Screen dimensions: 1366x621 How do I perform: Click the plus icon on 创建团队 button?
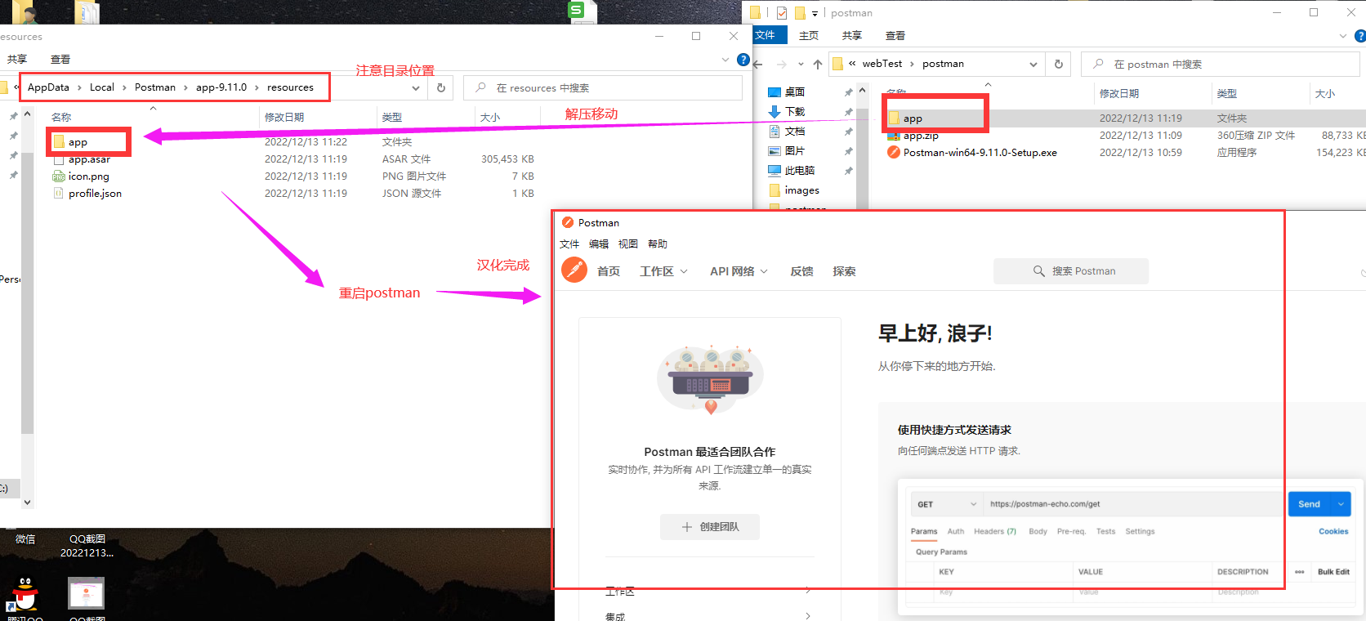pyautogui.click(x=687, y=527)
